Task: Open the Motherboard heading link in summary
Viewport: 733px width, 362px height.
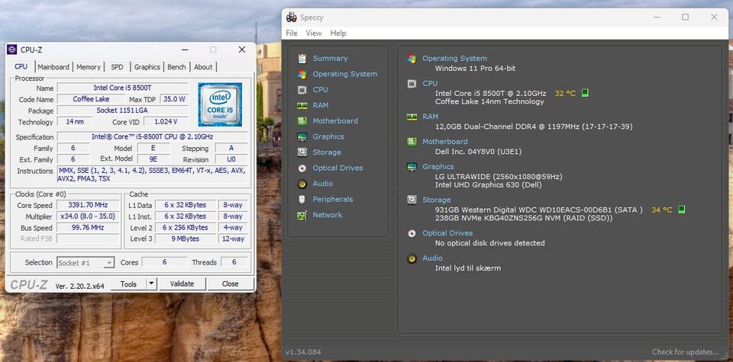Action: (445, 141)
